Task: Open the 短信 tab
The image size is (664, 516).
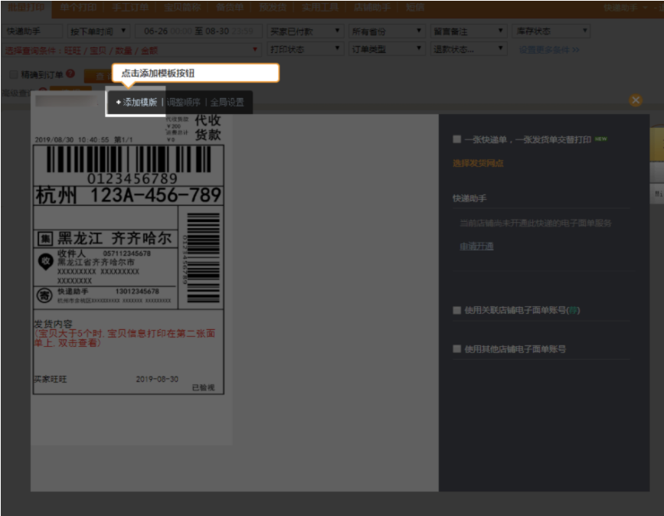Action: point(415,8)
